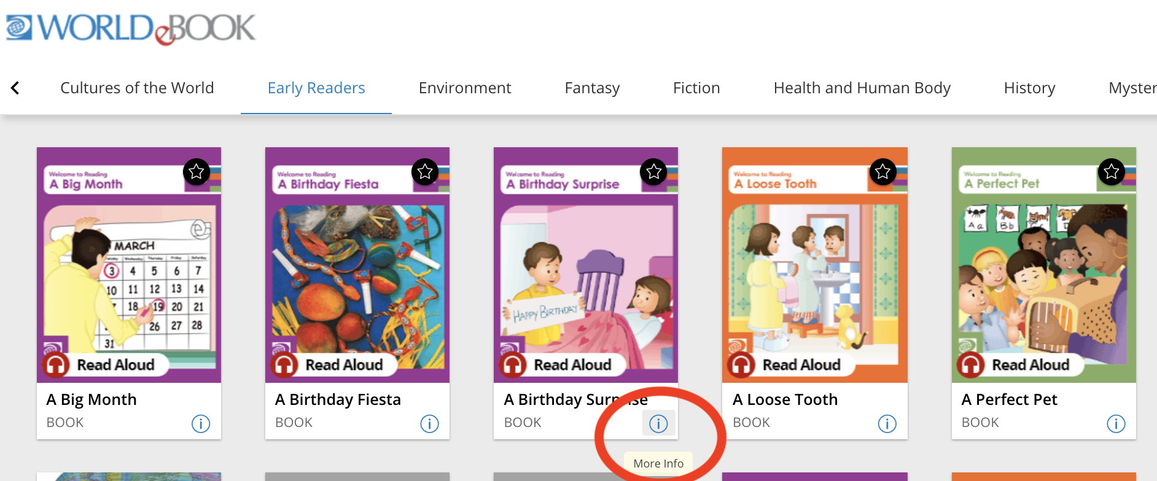
Task: Show info for A Perfect Pet
Action: 1116,423
